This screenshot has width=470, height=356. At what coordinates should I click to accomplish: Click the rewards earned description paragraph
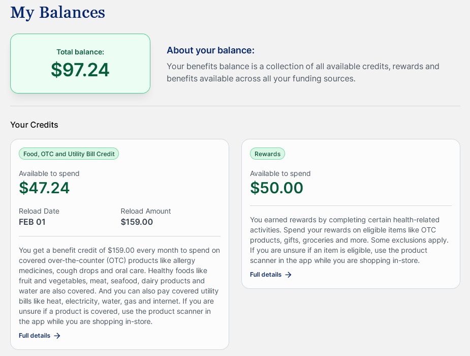350,240
